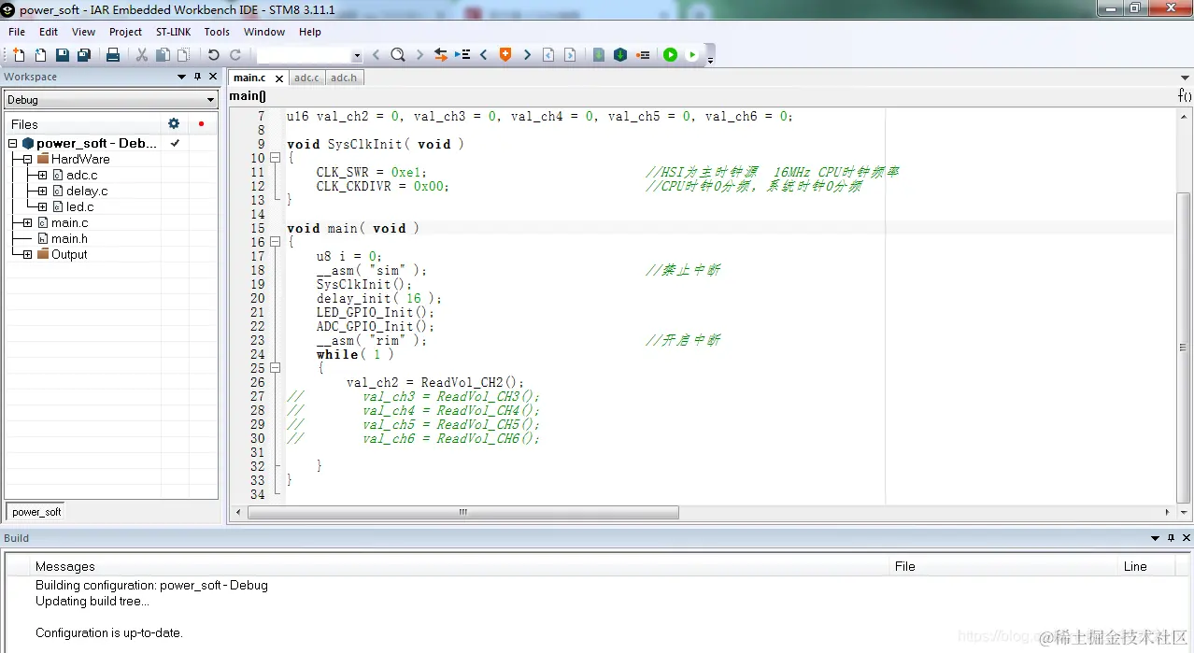This screenshot has width=1194, height=653.
Task: Click the Go To Line icon
Action: point(462,55)
